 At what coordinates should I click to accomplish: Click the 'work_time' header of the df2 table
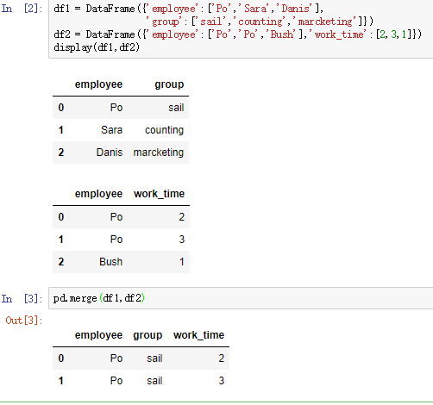pyautogui.click(x=159, y=194)
